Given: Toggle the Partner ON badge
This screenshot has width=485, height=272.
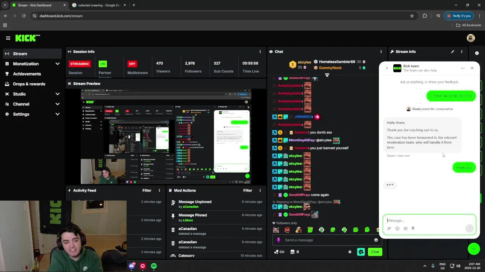Looking at the screenshot, I should 103,64.
